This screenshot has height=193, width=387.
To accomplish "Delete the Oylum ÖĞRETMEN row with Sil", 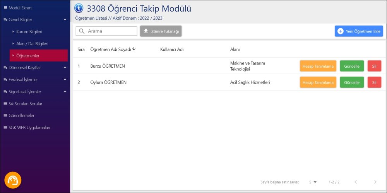I will click(x=374, y=82).
